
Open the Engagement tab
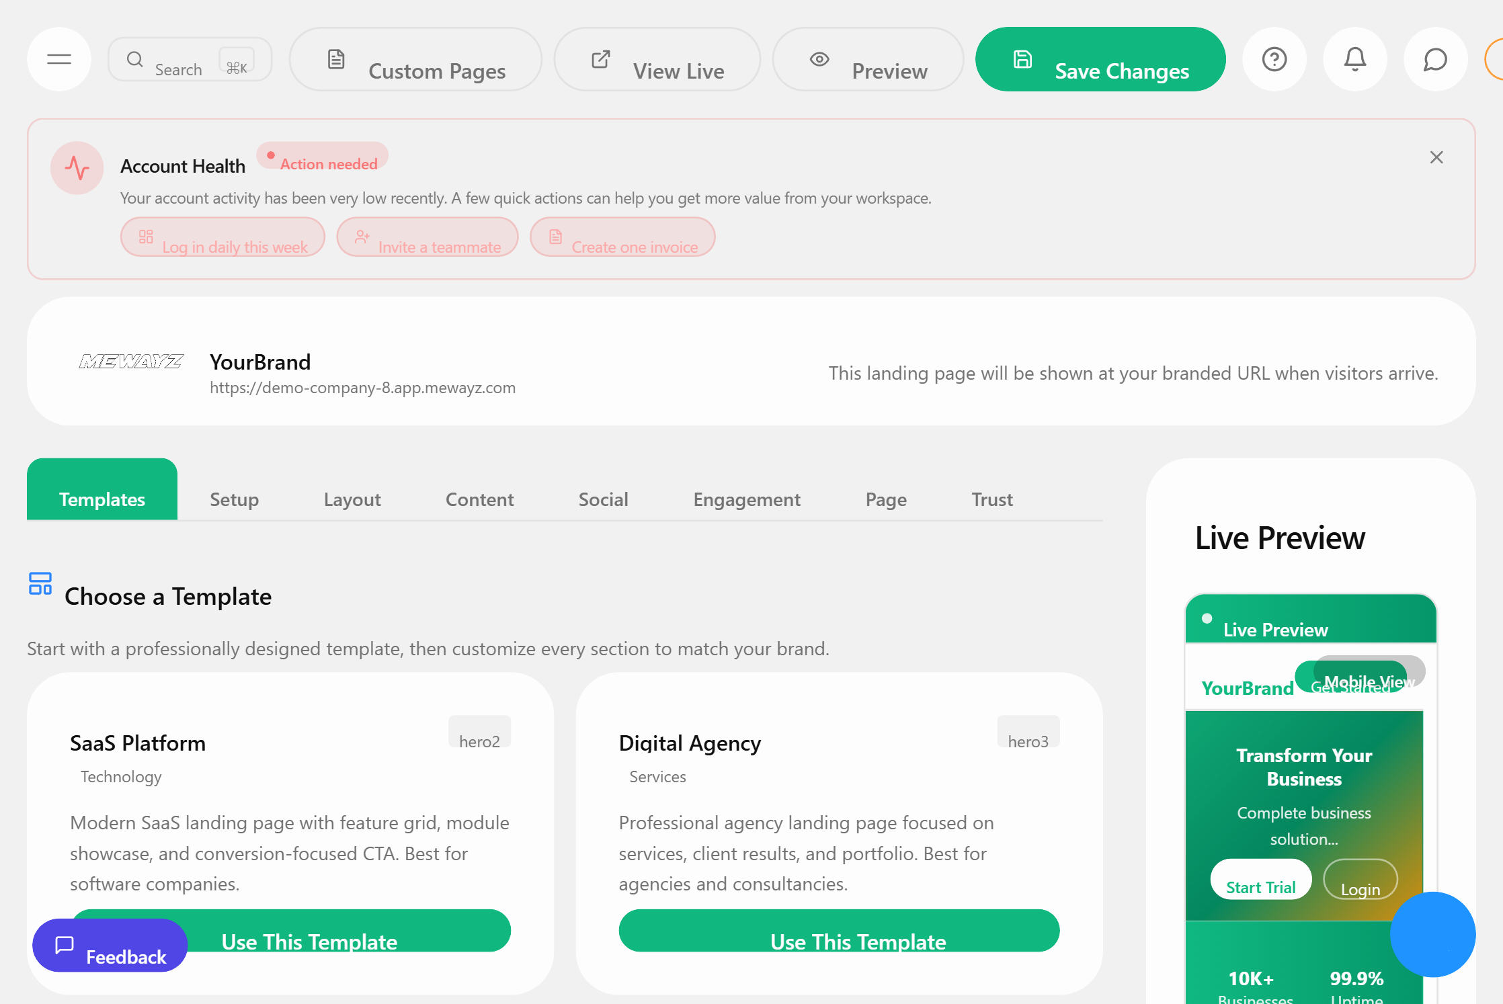(x=747, y=499)
